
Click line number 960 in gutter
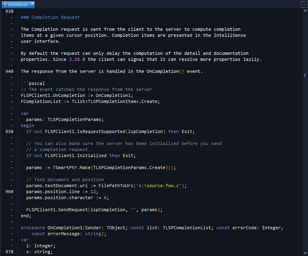10,192
